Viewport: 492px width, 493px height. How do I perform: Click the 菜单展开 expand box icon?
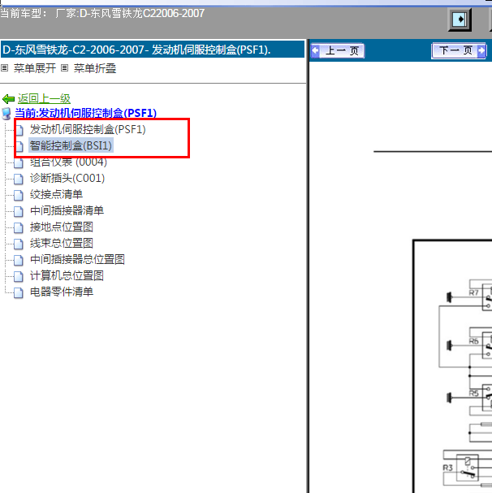(4, 68)
